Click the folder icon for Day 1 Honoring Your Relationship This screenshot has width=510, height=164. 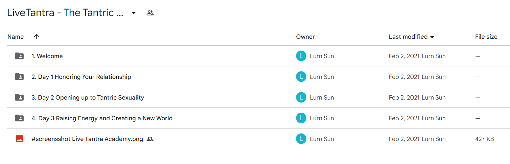19,77
